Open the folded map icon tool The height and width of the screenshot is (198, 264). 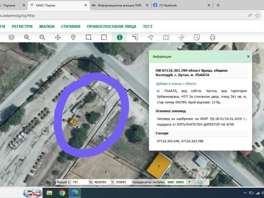tap(166, 37)
